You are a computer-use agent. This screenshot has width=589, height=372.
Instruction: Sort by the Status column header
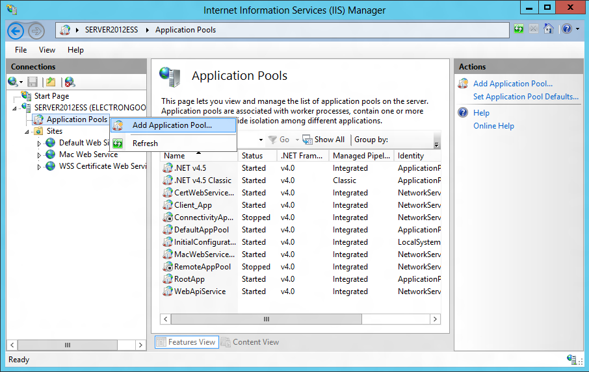pos(257,156)
